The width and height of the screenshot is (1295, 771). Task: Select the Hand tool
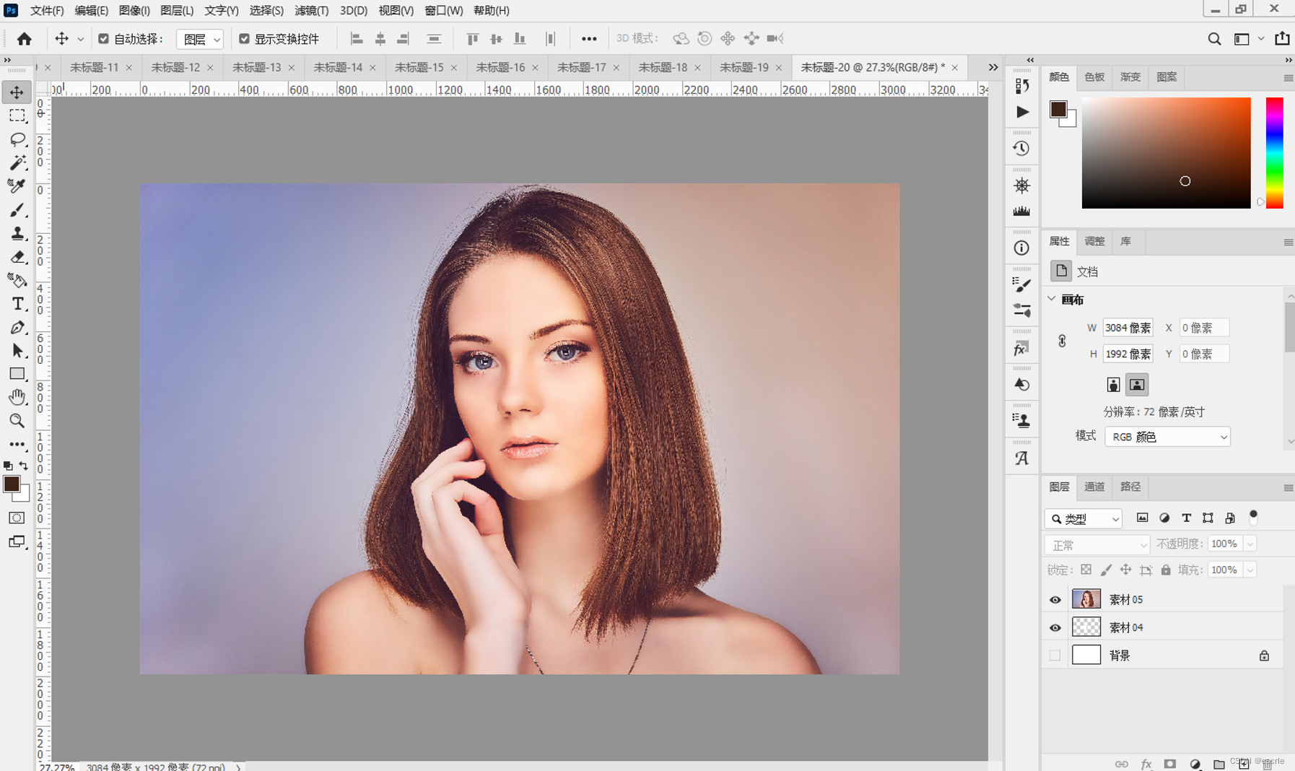coord(17,397)
